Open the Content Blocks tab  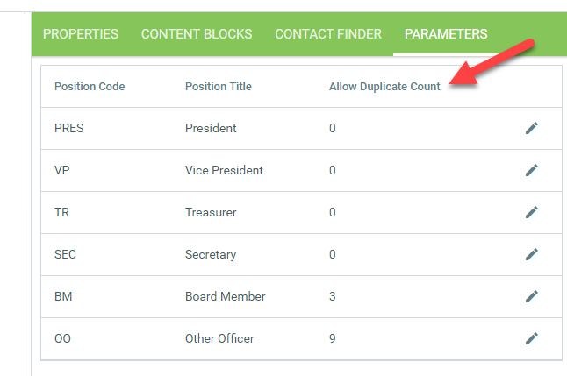197,34
